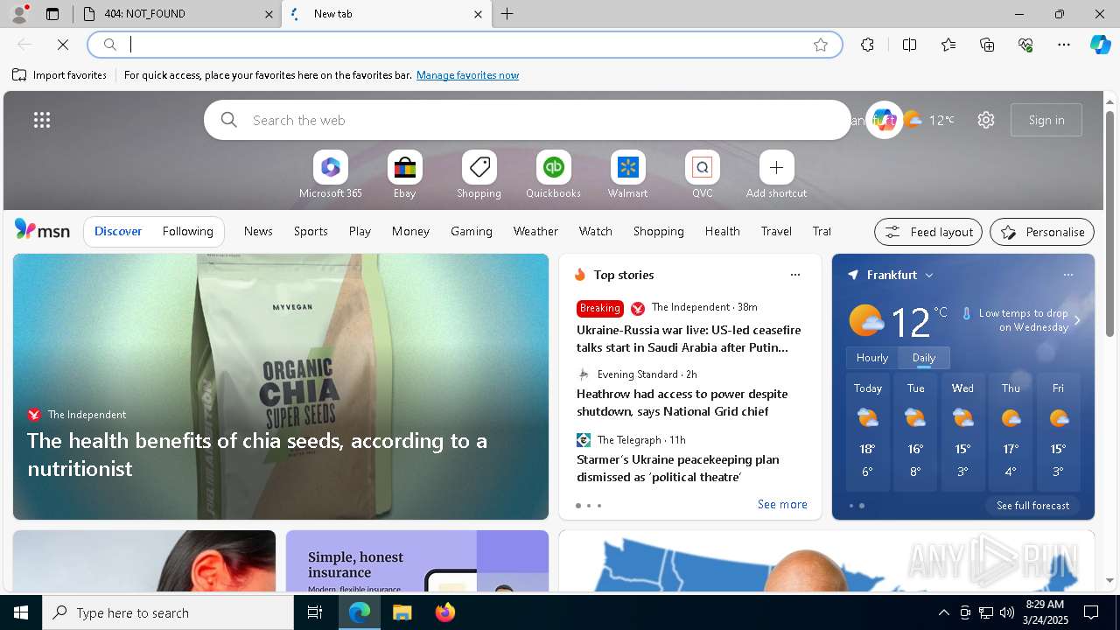The image size is (1120, 630).
Task: Open the Windows Start menu
Action: 21,612
